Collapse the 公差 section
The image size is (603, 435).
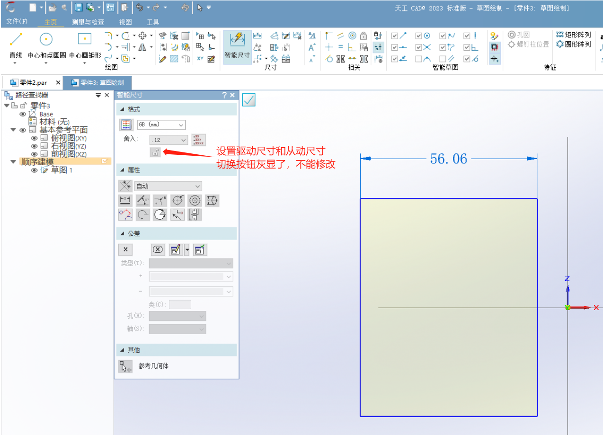(123, 234)
